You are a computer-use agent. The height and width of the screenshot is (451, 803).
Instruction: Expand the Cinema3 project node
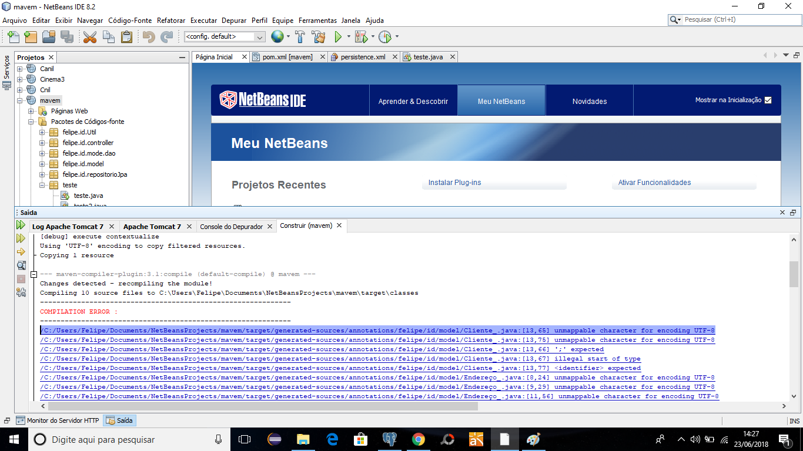point(20,79)
